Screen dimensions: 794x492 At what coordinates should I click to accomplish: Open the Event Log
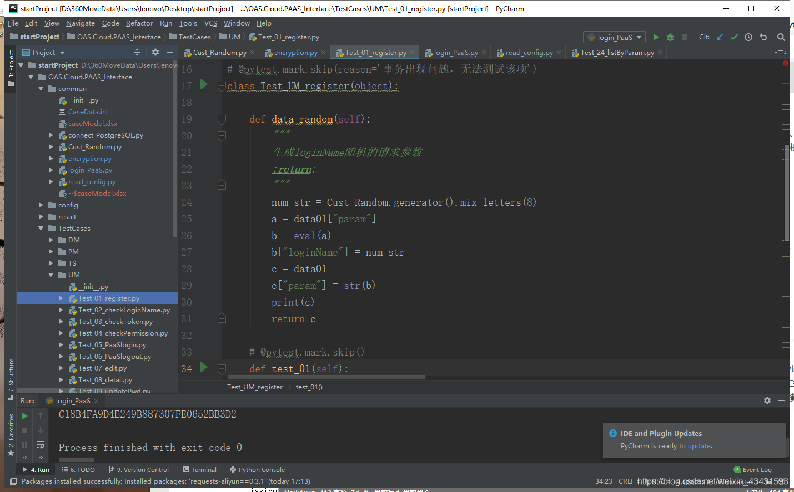click(x=753, y=470)
